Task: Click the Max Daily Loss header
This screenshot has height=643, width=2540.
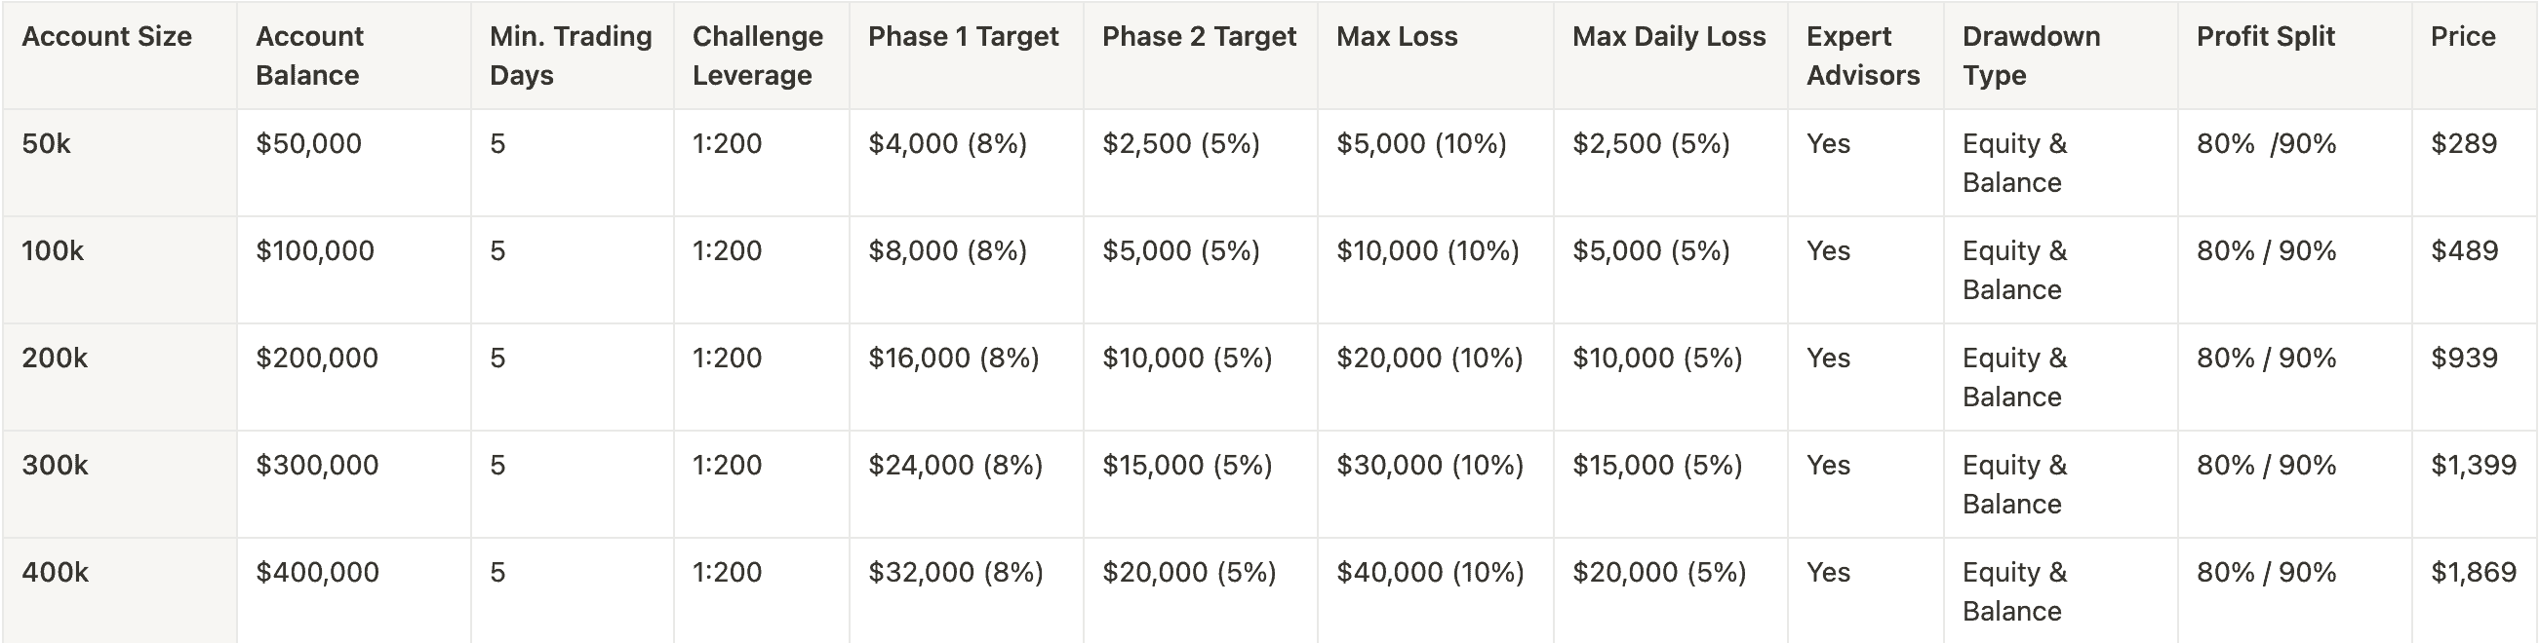Action: 1668,37
